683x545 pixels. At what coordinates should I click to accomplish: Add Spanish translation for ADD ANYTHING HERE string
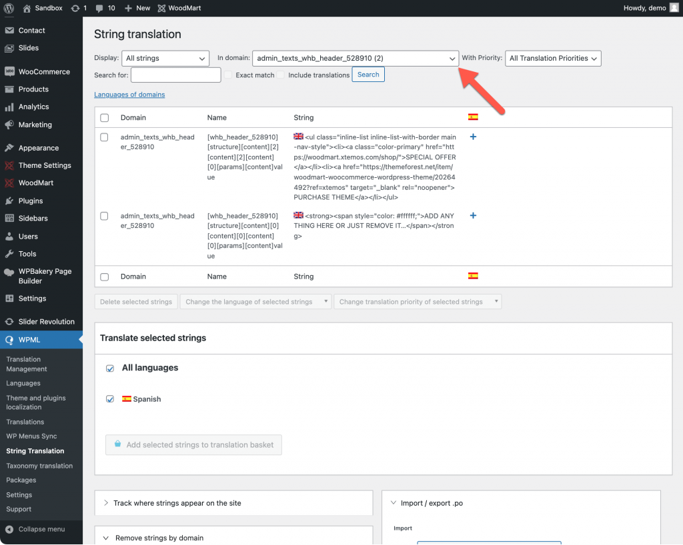473,216
